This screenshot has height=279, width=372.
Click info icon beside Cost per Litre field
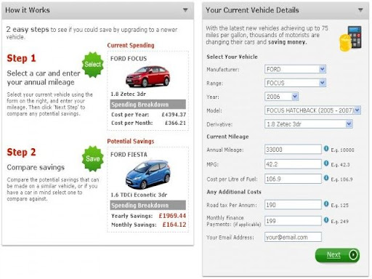[x=326, y=178]
